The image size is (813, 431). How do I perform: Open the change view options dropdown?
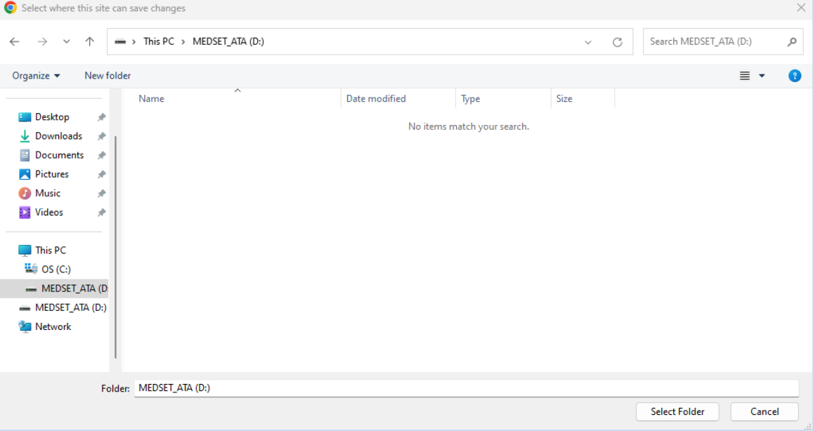click(x=754, y=75)
